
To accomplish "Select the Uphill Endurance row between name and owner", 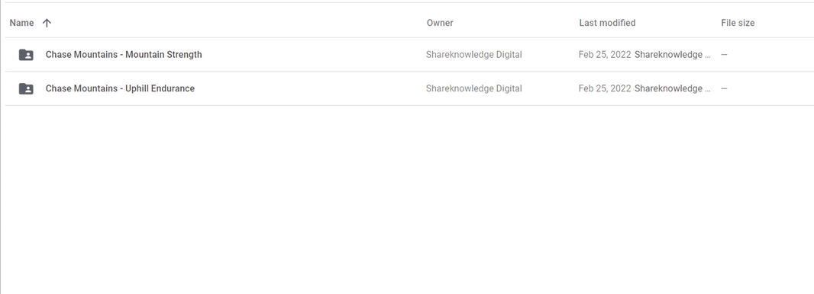I will [x=312, y=88].
